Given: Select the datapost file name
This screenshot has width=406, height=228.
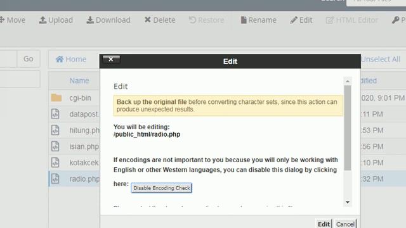Looking at the screenshot, I should click(84, 114).
